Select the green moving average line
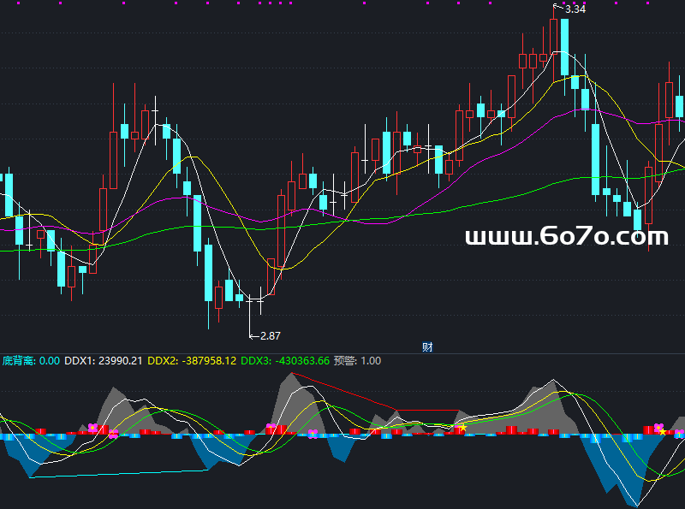This screenshot has height=509, width=685. [479, 201]
